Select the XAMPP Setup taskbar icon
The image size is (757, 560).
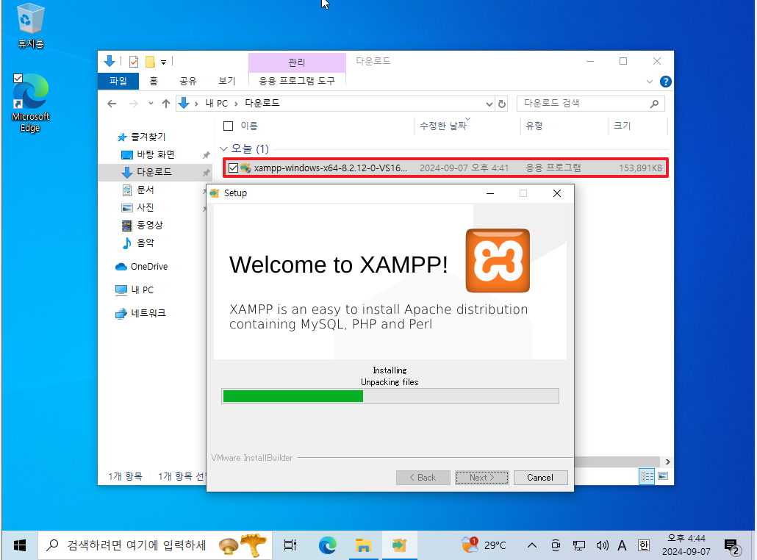399,545
